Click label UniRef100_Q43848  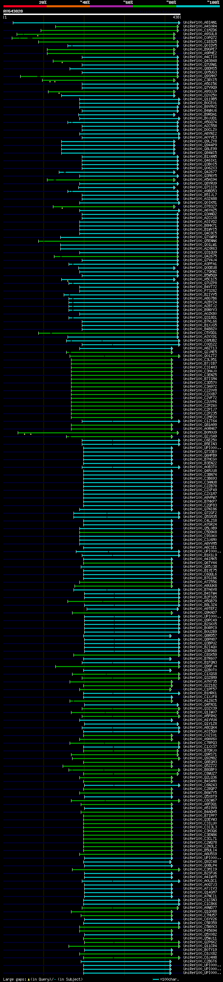[x=200, y=61]
